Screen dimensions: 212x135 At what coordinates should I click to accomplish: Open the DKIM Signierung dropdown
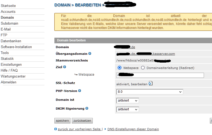point(128,109)
